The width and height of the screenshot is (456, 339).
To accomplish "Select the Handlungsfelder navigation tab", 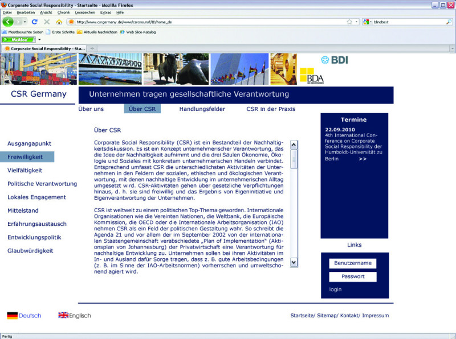I will click(202, 109).
